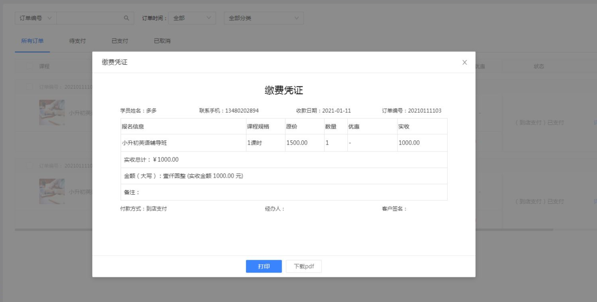Click the horizontal scrollbar below the orders
The image size is (597, 302).
284,229
